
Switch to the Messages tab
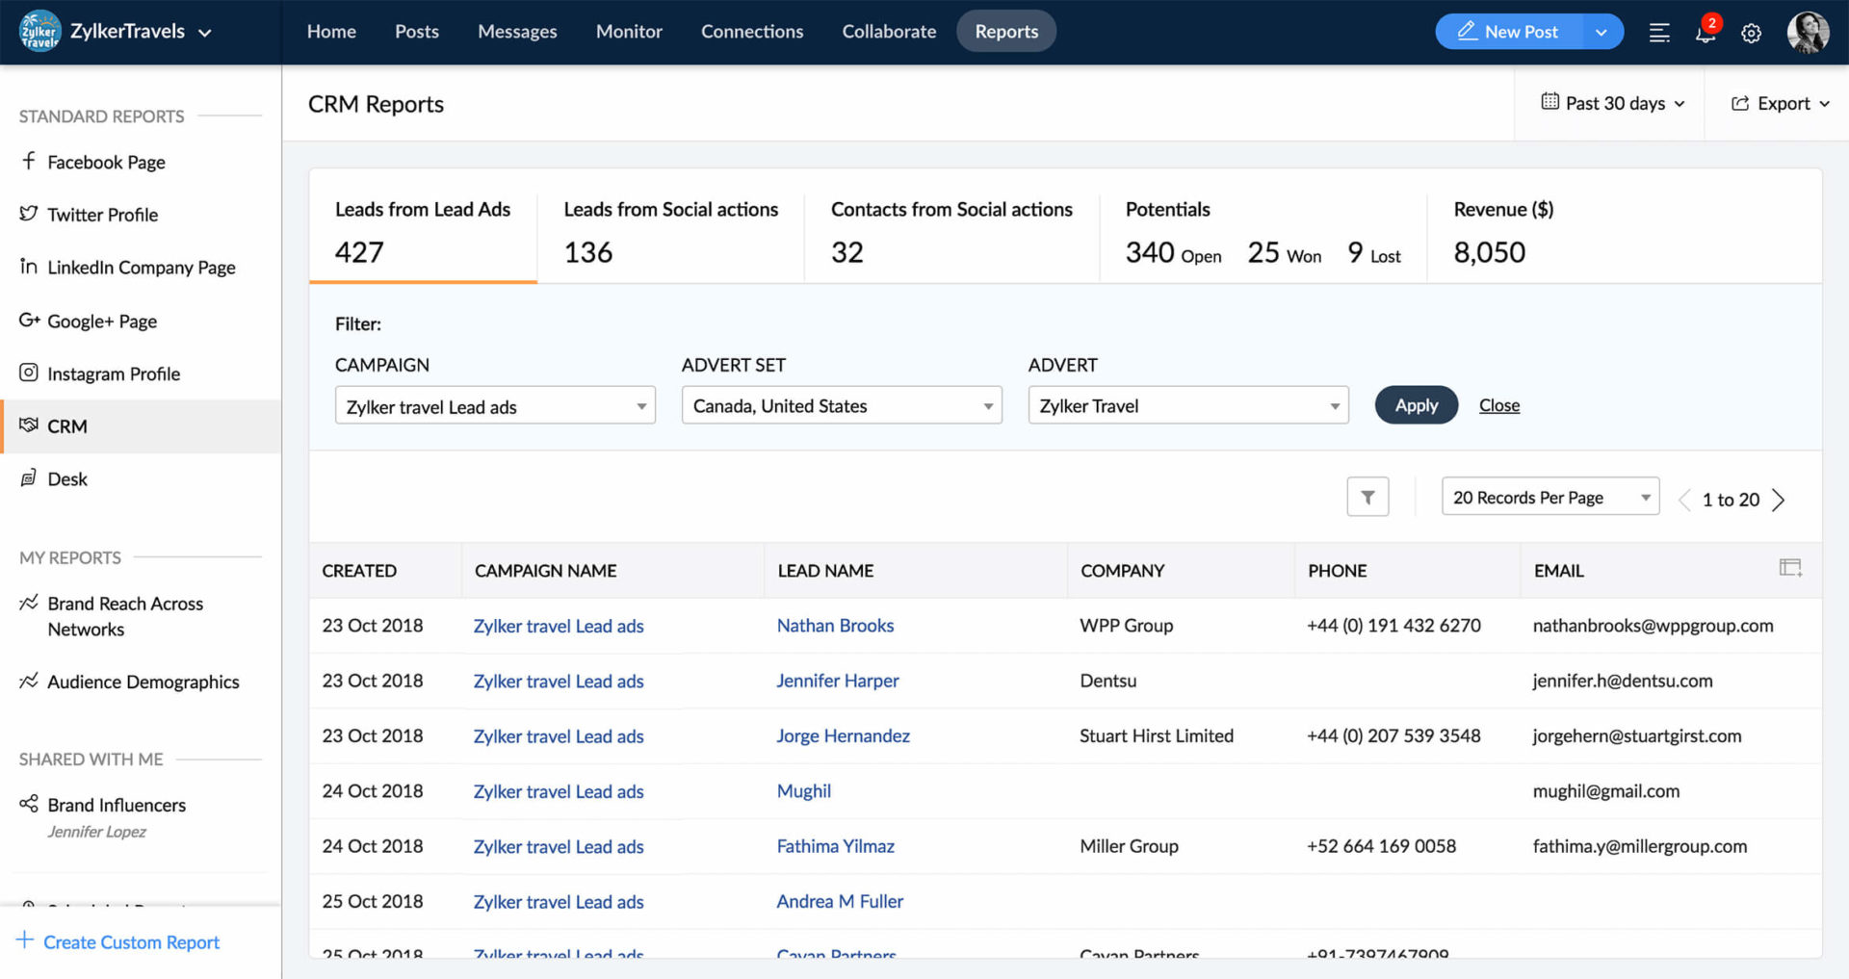(x=517, y=32)
